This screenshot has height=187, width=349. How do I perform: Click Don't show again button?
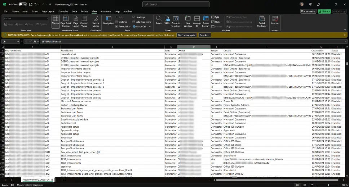186,35
